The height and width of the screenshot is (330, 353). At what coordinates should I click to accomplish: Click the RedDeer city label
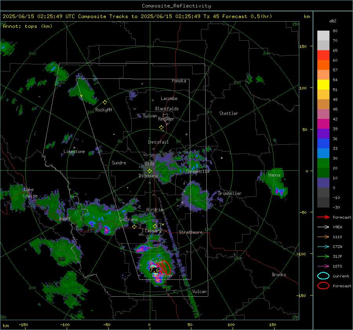[x=166, y=119]
